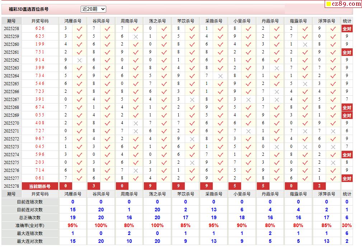Screen dimensions: 362x250
Task: Click the cross mark for 浮萍杀号 in row 2025275
Action: pyautogui.click(x=333, y=163)
